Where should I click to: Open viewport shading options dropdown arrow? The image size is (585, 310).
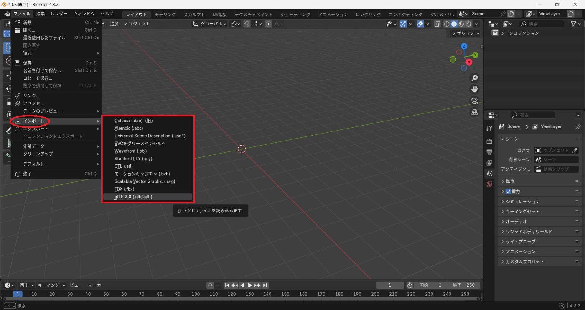pos(476,24)
